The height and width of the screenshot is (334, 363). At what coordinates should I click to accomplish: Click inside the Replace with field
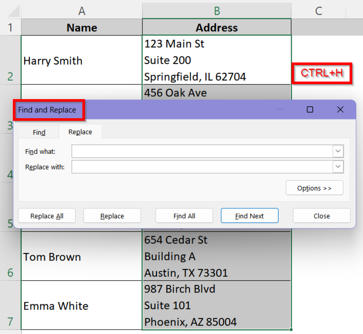coord(202,167)
